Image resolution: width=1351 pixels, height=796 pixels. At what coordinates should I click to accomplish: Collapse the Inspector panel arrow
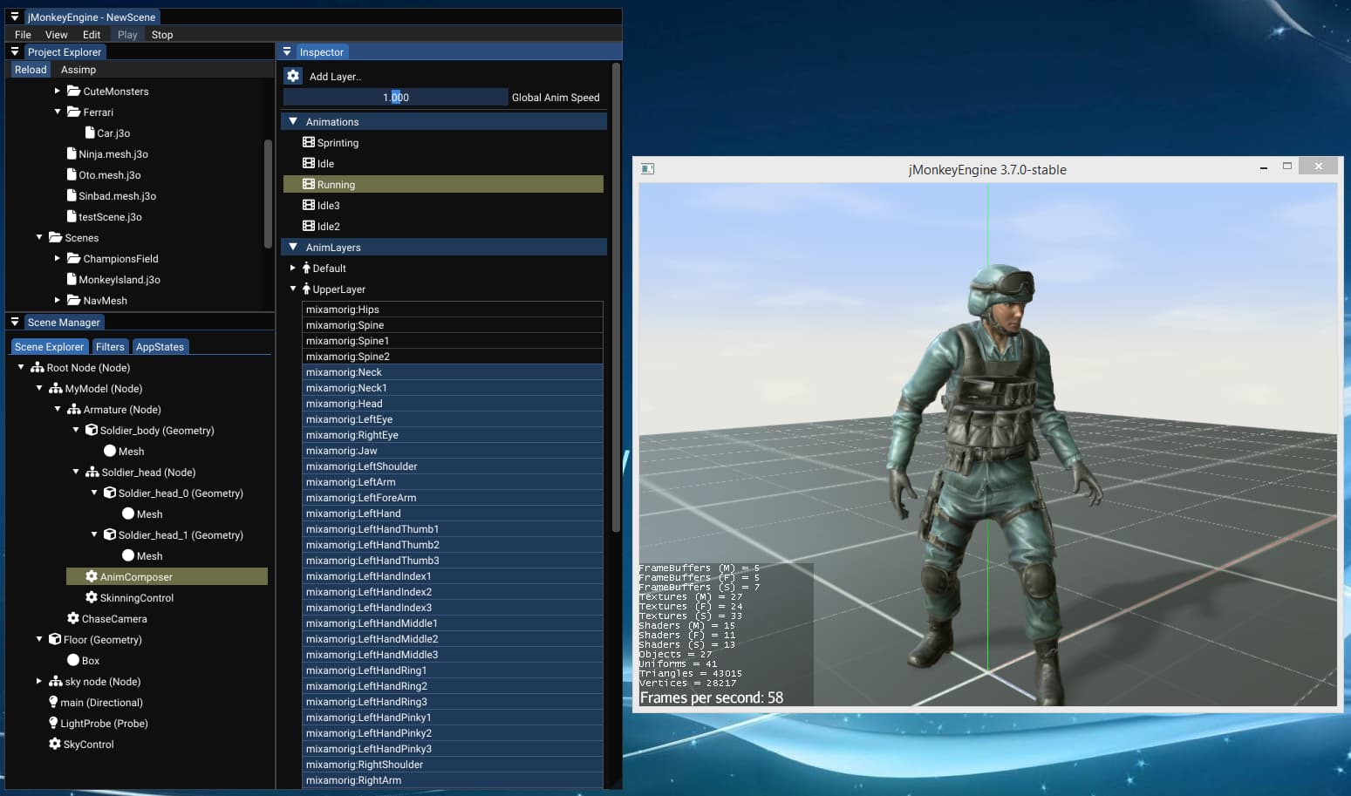coord(287,51)
